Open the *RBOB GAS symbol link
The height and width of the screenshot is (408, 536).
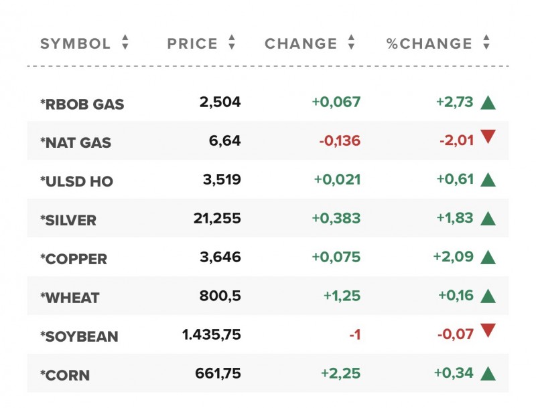pyautogui.click(x=82, y=104)
